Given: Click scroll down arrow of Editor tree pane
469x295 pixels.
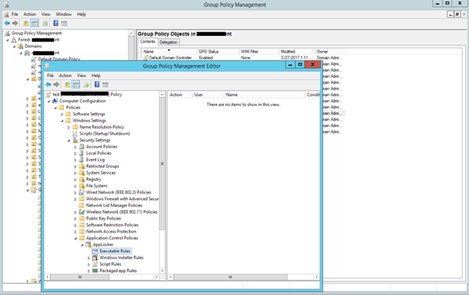Looking at the screenshot, I should [x=162, y=271].
